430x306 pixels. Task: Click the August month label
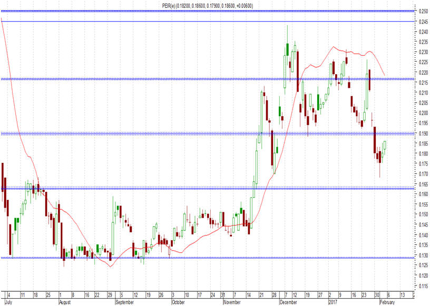tap(65, 302)
